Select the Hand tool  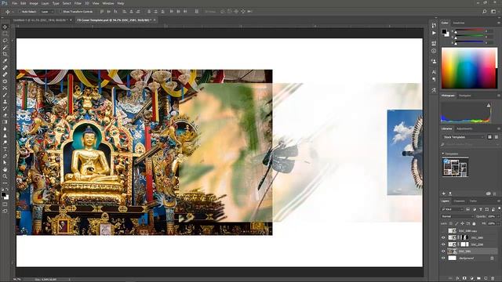click(x=5, y=169)
